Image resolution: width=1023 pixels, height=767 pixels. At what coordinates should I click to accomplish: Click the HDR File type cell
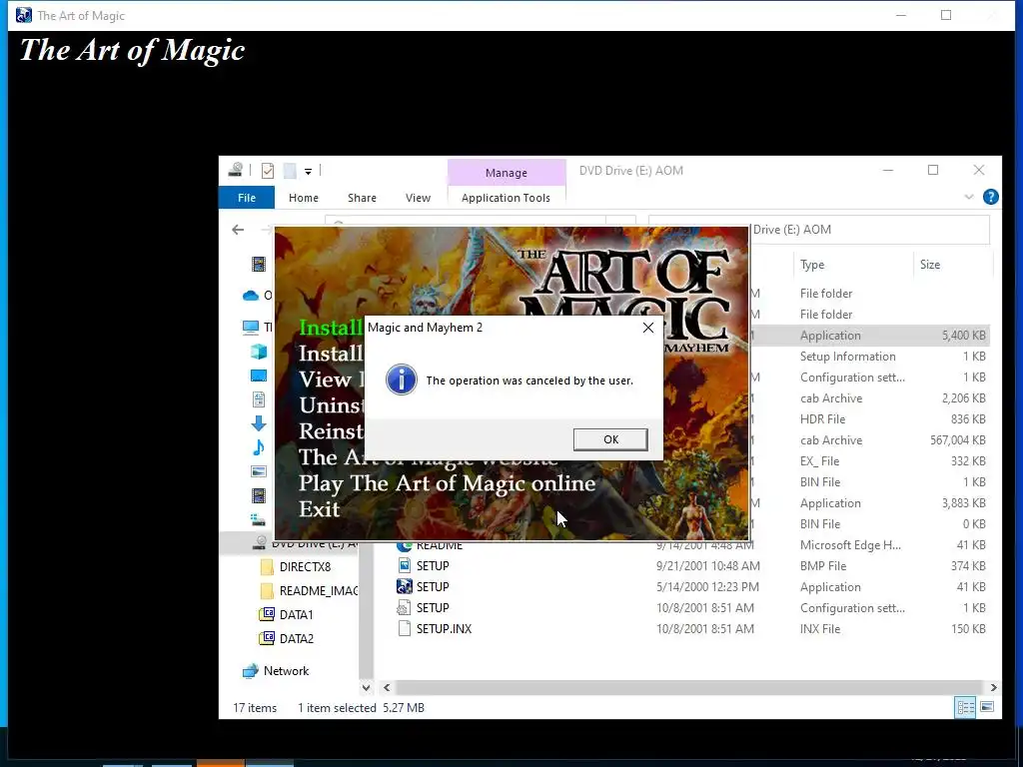[822, 418]
